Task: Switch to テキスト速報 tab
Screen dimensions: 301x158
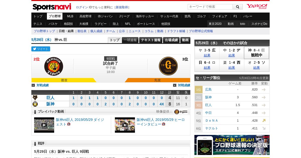Action: tap(151, 40)
